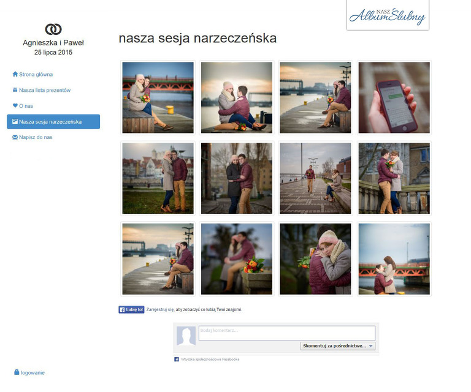Viewport: 471px width, 392px height.
Task: Open close-up of woman in pink hat
Action: 315,259
